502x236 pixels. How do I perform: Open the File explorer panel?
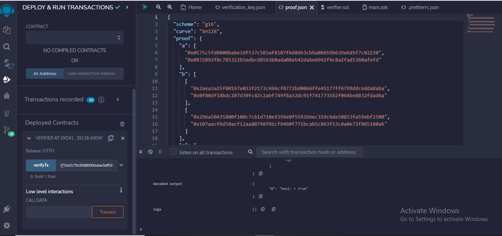[x=8, y=30]
